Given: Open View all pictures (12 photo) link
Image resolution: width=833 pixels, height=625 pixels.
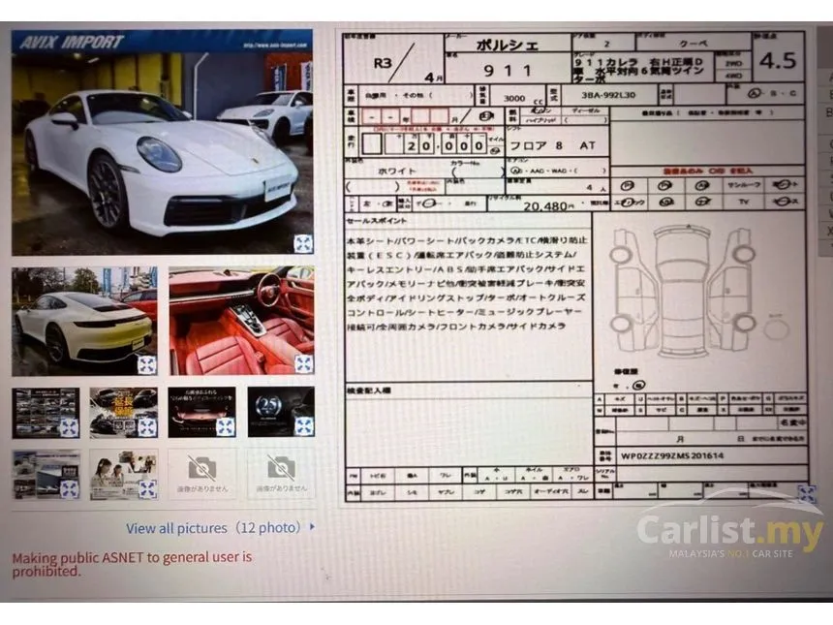Looking at the screenshot, I should tap(213, 528).
